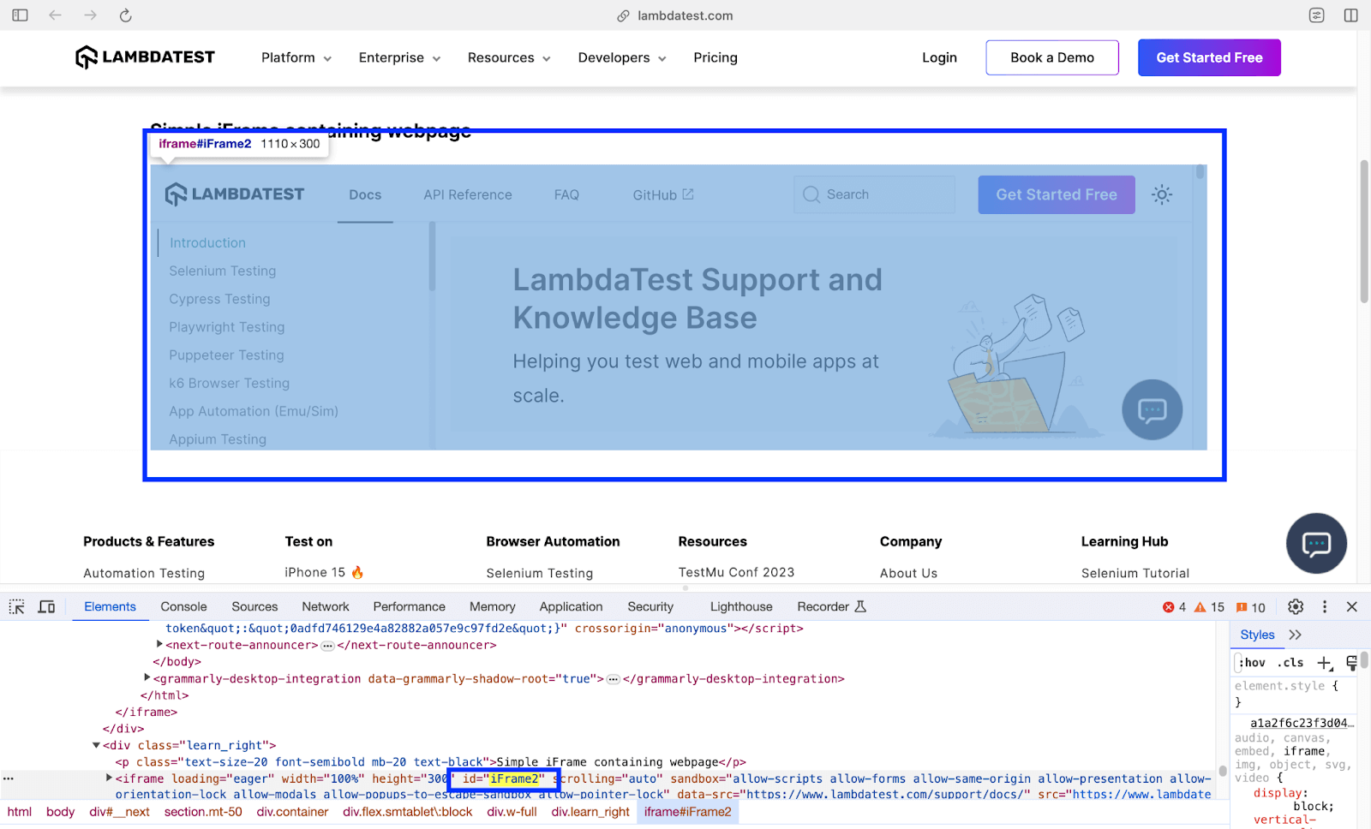Click the chat bubble icon near the footer
This screenshot has height=829, width=1371.
click(1316, 544)
